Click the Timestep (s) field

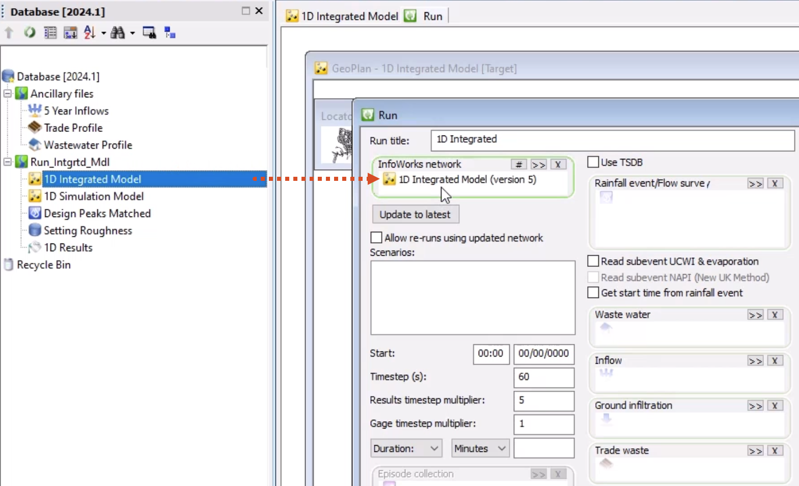click(544, 377)
